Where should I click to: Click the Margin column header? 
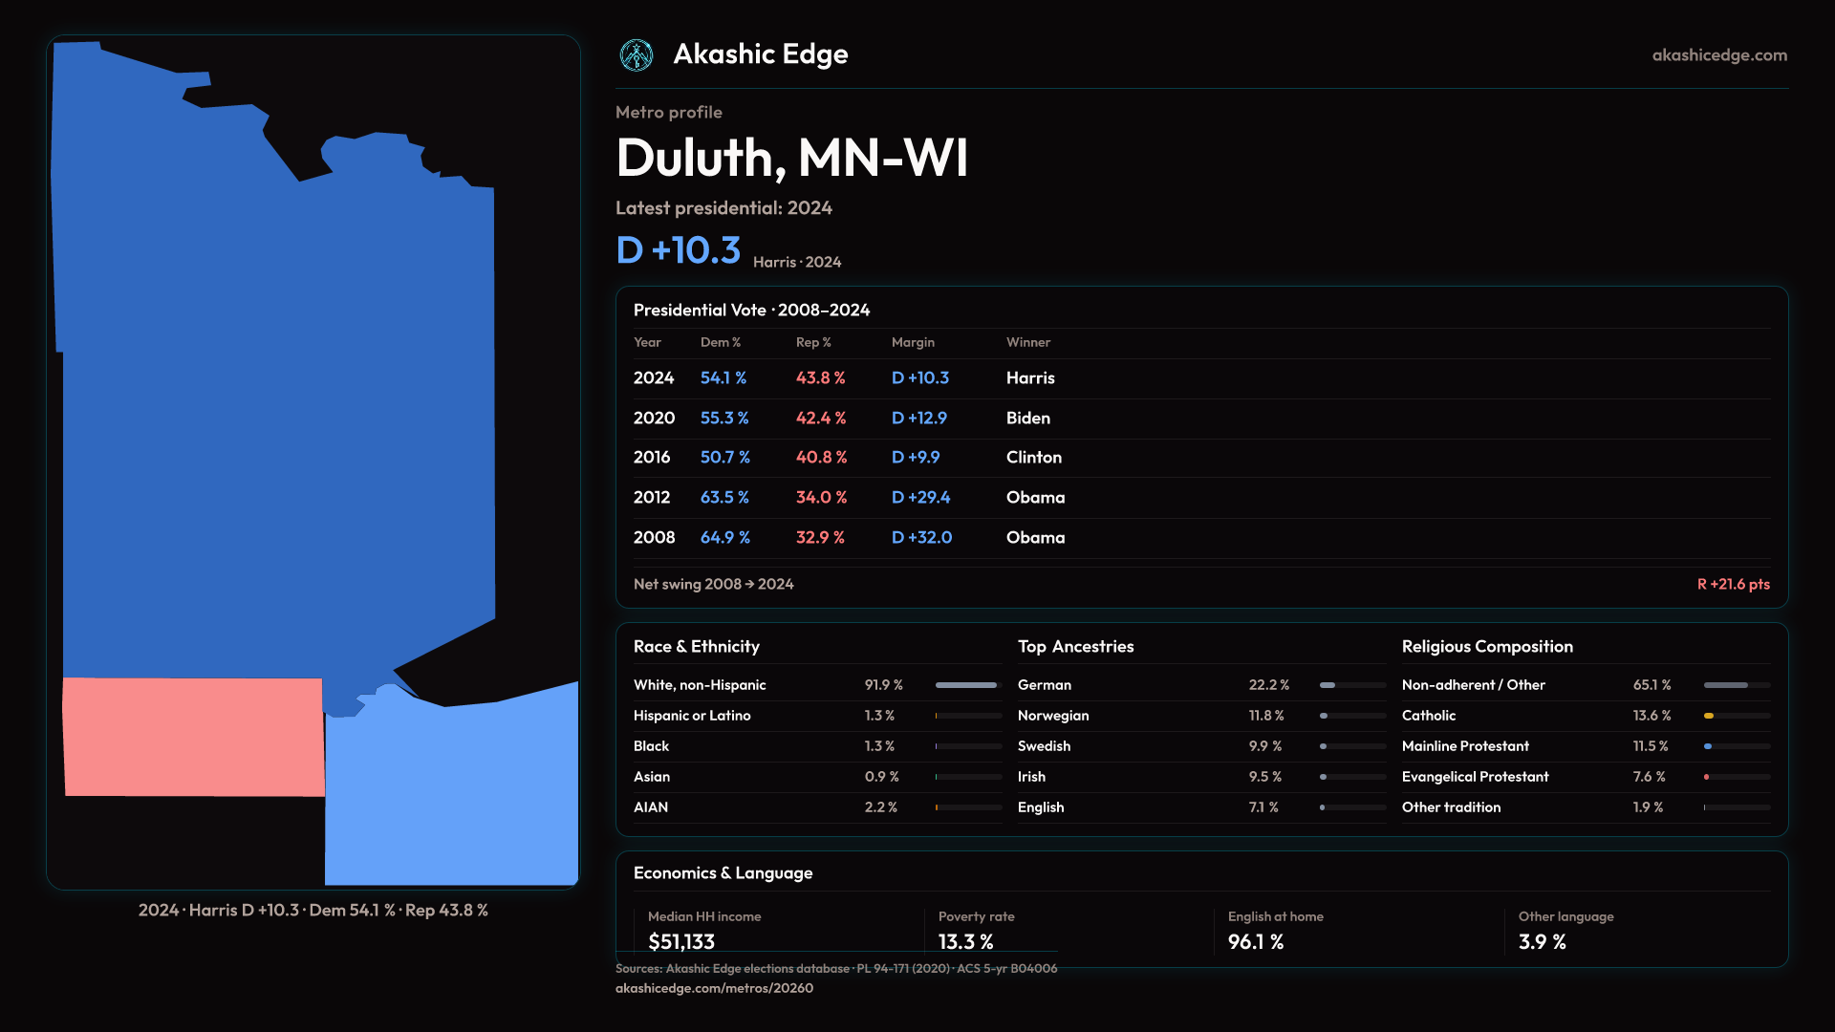click(913, 342)
